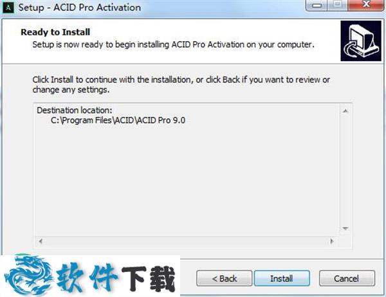The width and height of the screenshot is (386, 297).
Task: Click the vertical scrollbar track in summary box
Action: (x=345, y=170)
